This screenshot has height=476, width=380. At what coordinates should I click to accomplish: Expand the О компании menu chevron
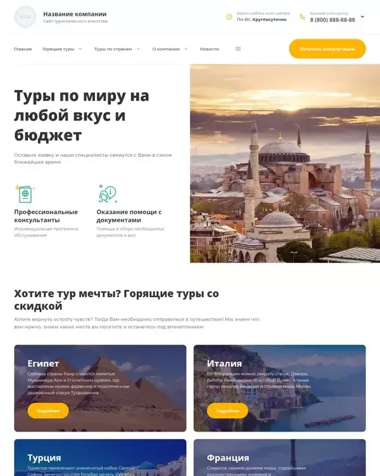(186, 49)
